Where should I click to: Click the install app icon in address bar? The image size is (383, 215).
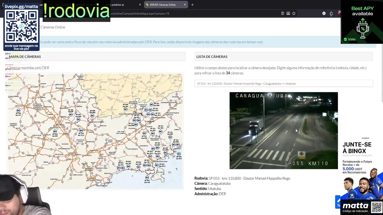(x=288, y=13)
